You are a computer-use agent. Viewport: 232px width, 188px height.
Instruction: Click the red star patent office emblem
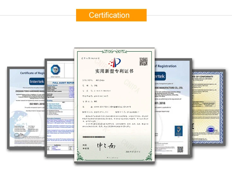[114, 62]
